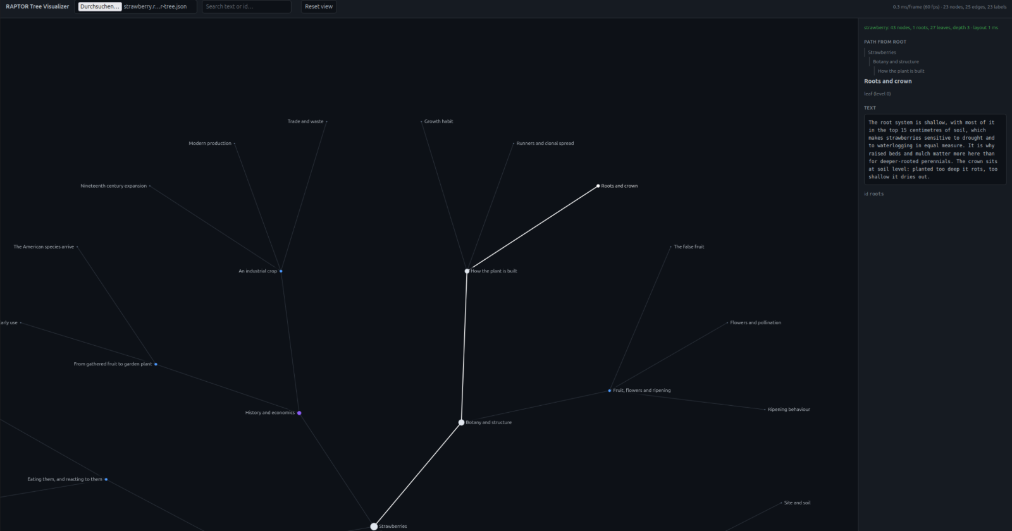
Task: Select the History and economics node
Action: (299, 413)
